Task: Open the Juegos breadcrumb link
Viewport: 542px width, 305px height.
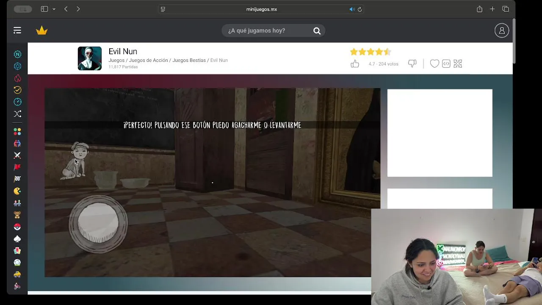Action: pyautogui.click(x=116, y=60)
